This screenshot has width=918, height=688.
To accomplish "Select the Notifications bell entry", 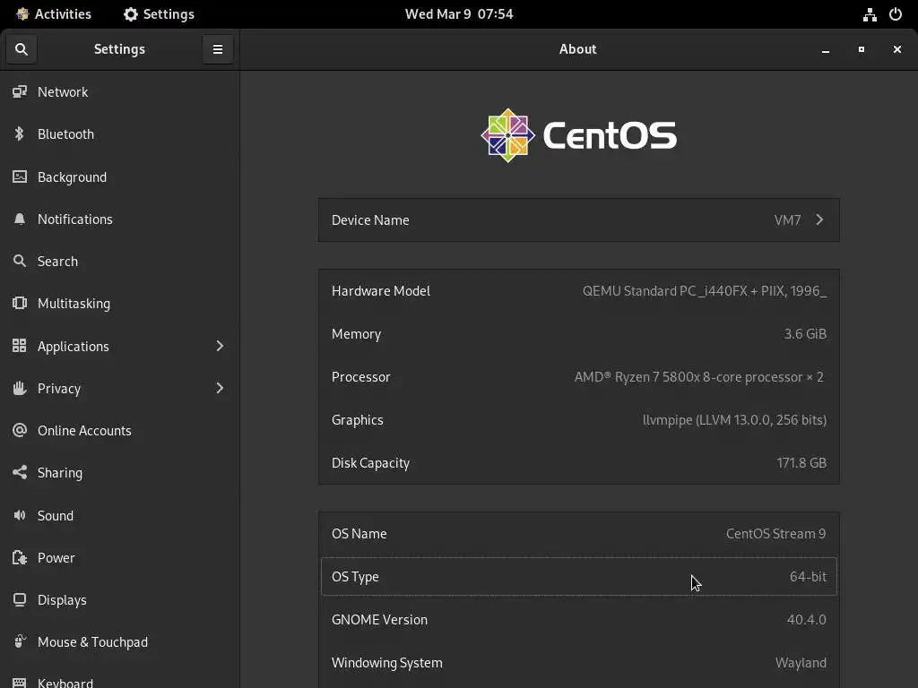I will (119, 219).
